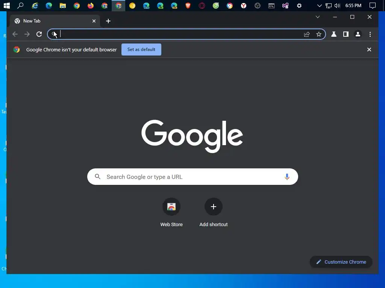Open Visual Studio from taskbar

[285, 5]
